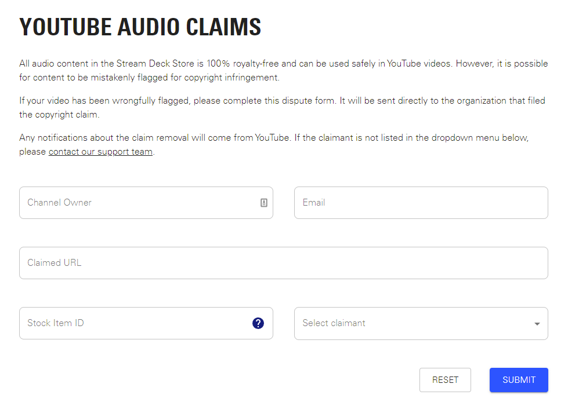Expand the claimant dropdown arrow

[x=537, y=324]
